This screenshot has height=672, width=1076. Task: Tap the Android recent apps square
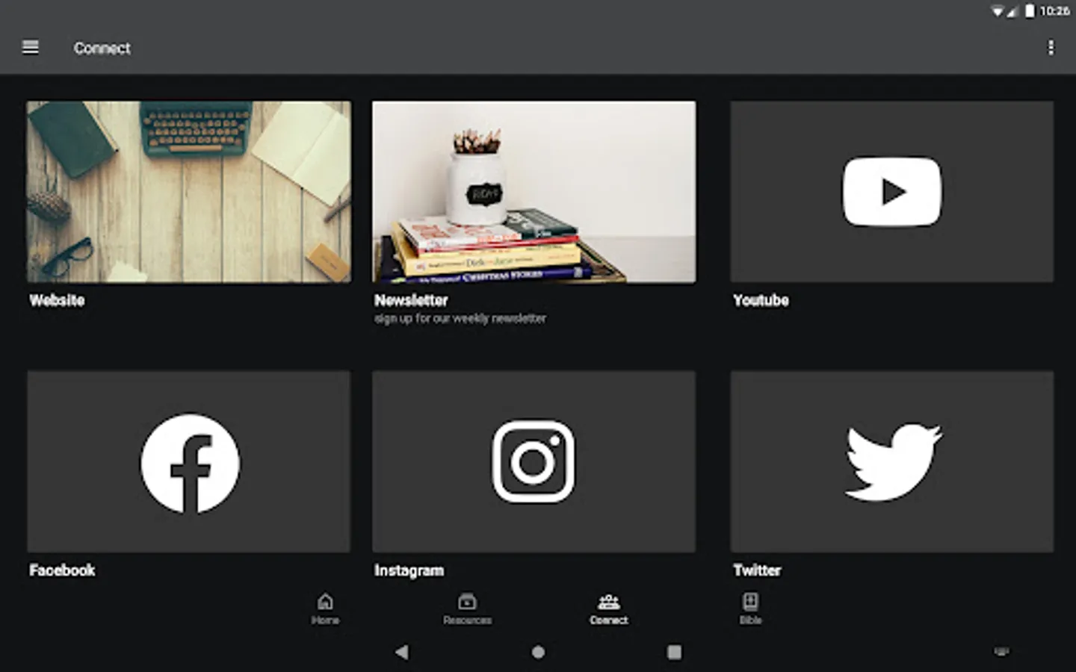tap(674, 652)
